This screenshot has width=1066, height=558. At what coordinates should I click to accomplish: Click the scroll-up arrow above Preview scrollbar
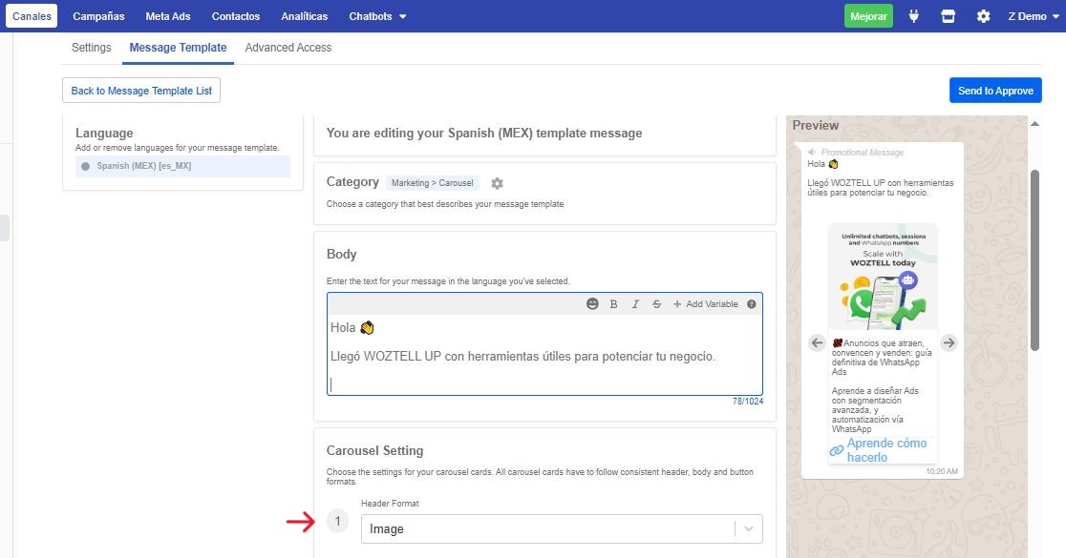pyautogui.click(x=1034, y=124)
